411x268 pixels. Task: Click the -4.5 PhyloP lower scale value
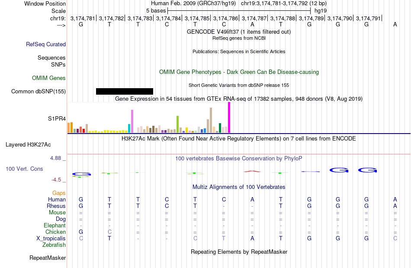coord(56,180)
